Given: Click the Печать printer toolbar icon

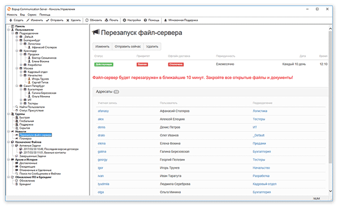Looking at the screenshot, I should coord(106,20).
